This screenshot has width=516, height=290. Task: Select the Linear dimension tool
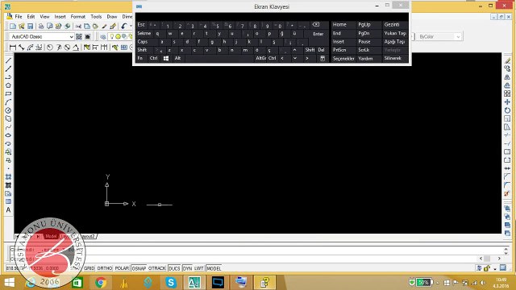pyautogui.click(x=13, y=48)
